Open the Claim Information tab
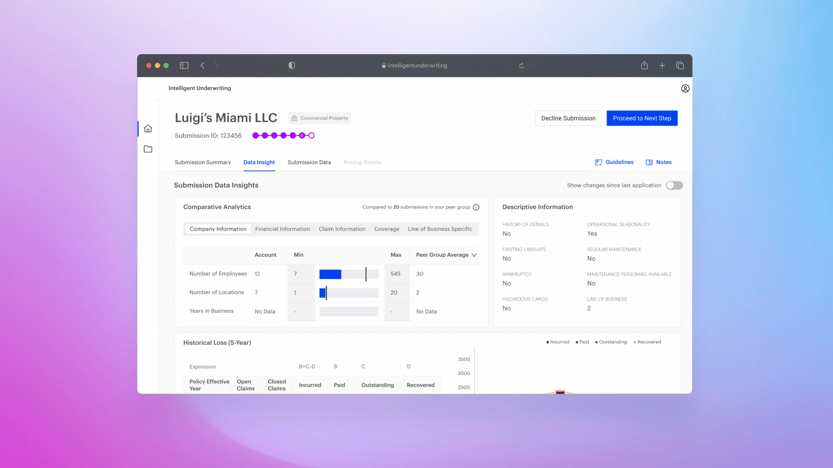The image size is (833, 468). (342, 229)
